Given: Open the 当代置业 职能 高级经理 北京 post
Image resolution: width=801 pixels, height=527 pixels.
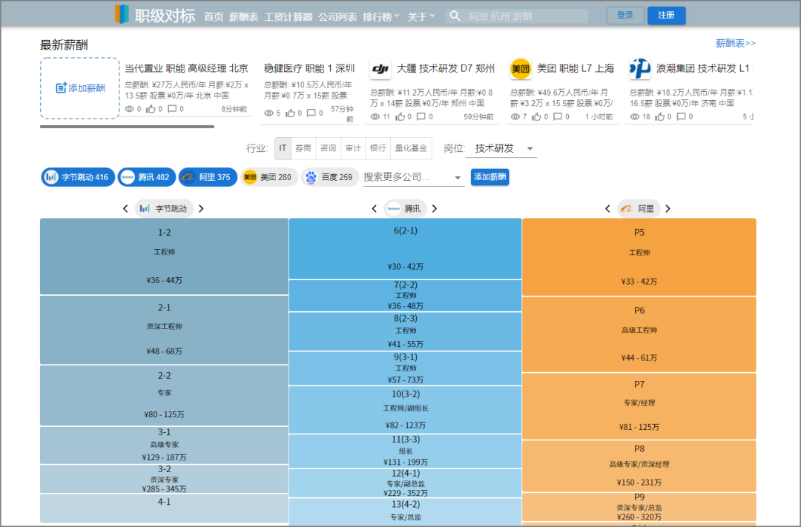Looking at the screenshot, I should [186, 68].
